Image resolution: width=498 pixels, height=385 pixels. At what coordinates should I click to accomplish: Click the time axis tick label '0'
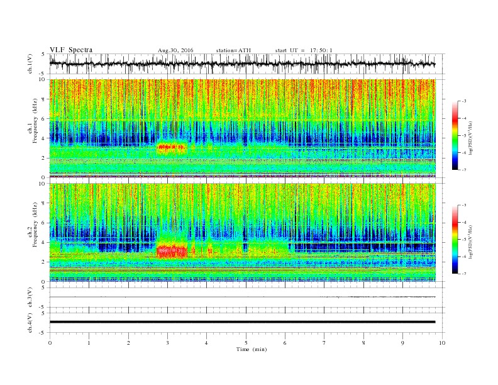pos(50,343)
